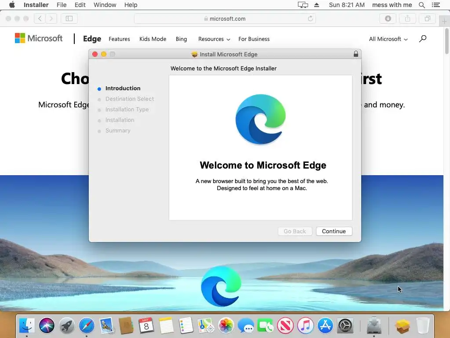
Task: Click the Safari page vertical scrollbar
Action: pos(447,41)
